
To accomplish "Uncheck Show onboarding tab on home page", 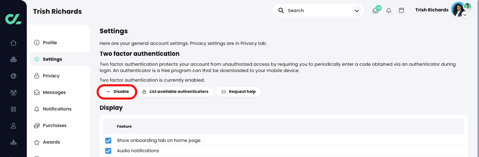I will [108, 140].
